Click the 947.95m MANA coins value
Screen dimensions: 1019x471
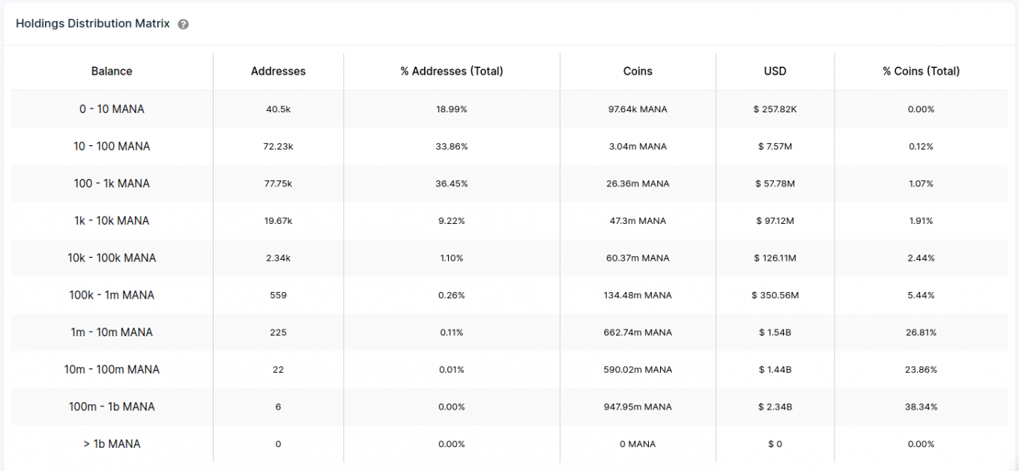(638, 407)
